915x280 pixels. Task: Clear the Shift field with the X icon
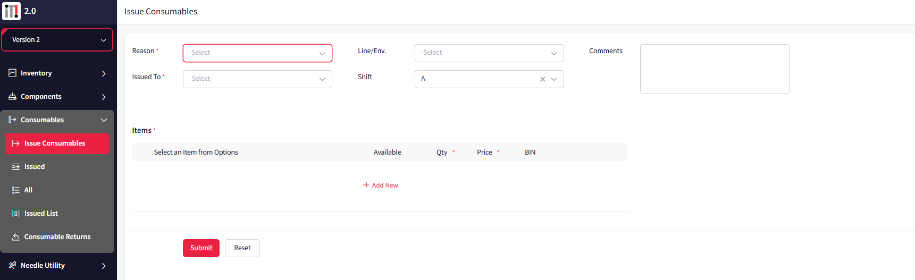coord(542,79)
